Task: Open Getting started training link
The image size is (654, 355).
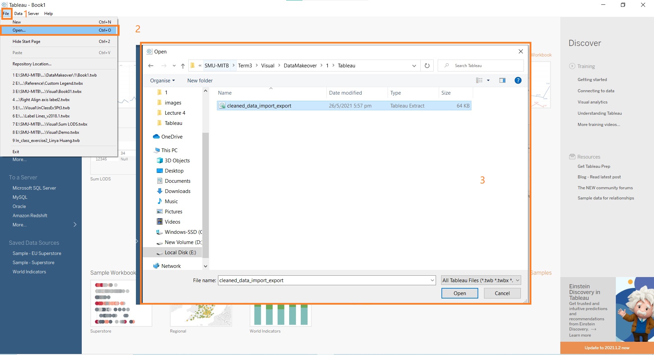Action: 592,79
